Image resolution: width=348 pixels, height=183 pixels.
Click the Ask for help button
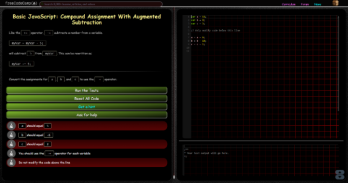click(87, 115)
